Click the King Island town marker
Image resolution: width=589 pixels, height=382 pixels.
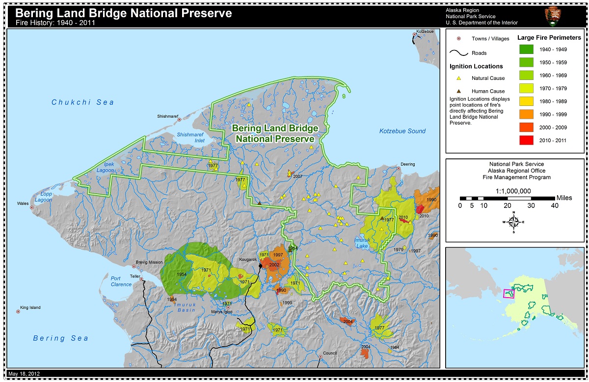pos(18,312)
